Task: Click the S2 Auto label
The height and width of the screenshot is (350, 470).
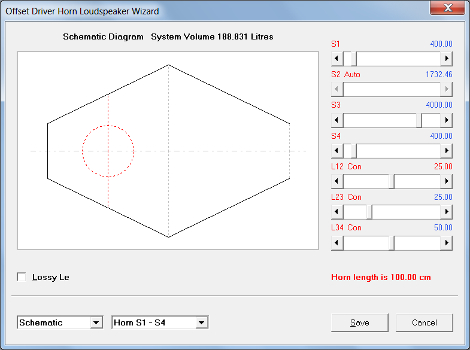Action: [345, 74]
